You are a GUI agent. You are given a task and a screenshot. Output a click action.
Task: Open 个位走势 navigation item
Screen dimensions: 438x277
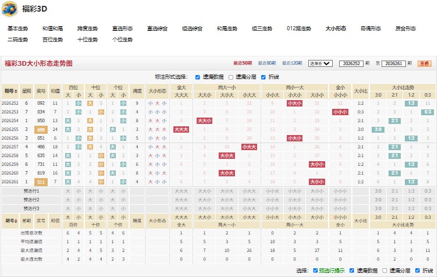[x=122, y=40]
